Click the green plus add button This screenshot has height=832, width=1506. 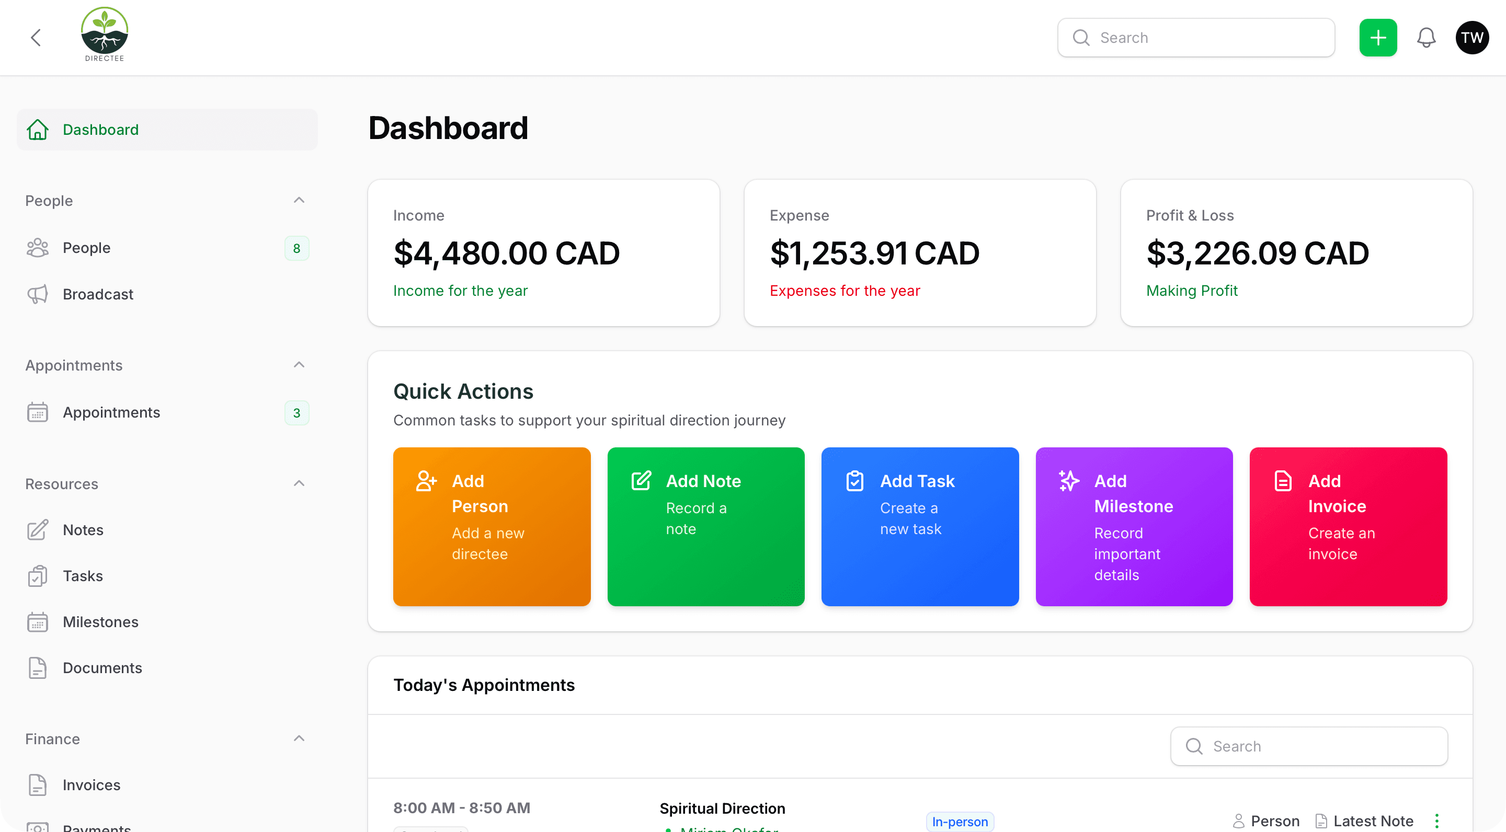point(1378,38)
